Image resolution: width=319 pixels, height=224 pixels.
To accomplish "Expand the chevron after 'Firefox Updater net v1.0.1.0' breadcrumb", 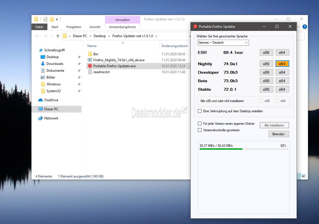I will pos(156,36).
